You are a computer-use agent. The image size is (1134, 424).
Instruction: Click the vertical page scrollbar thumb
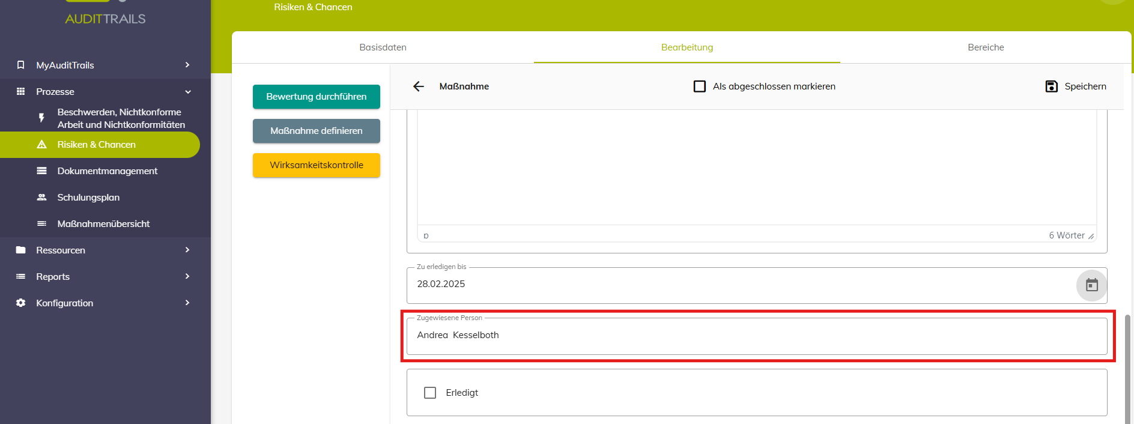pyautogui.click(x=1127, y=369)
